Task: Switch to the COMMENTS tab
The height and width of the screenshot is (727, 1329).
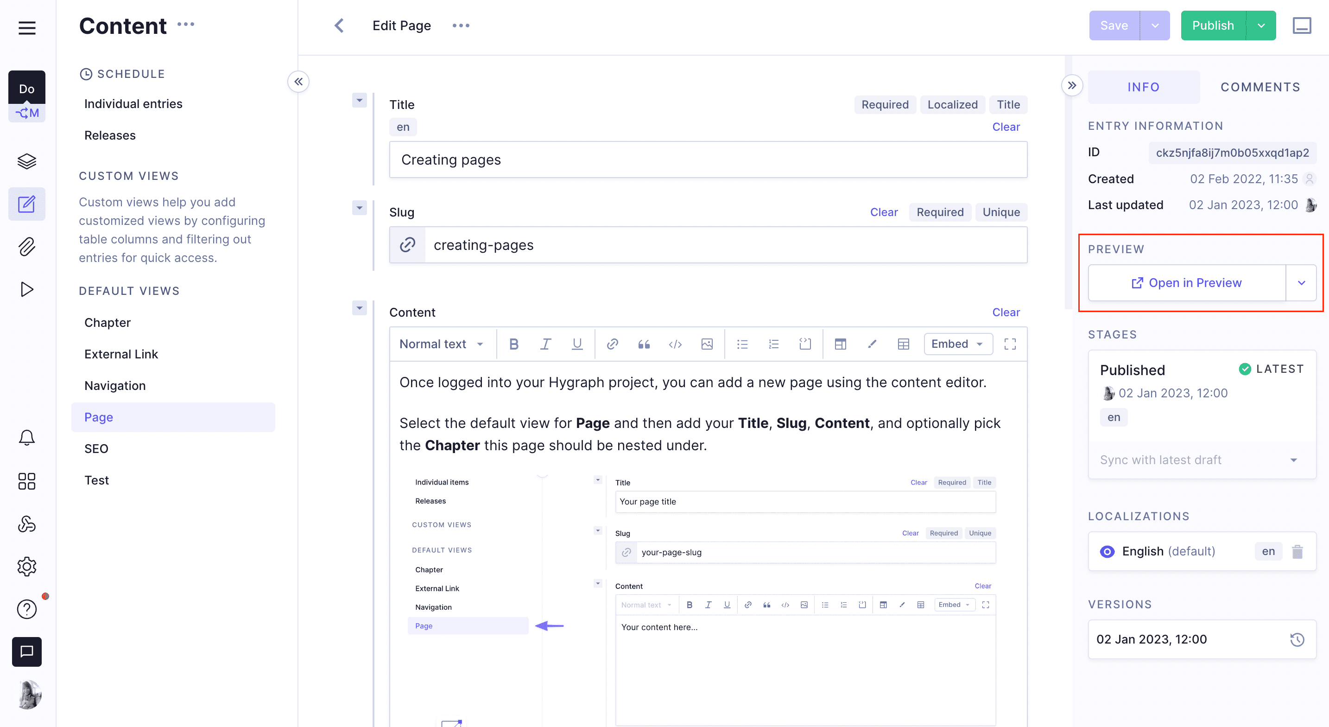Action: (1260, 87)
